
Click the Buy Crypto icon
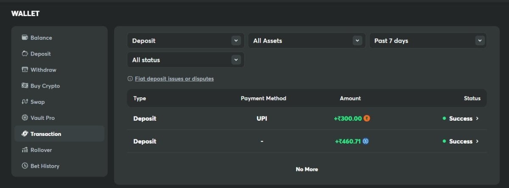coord(25,86)
